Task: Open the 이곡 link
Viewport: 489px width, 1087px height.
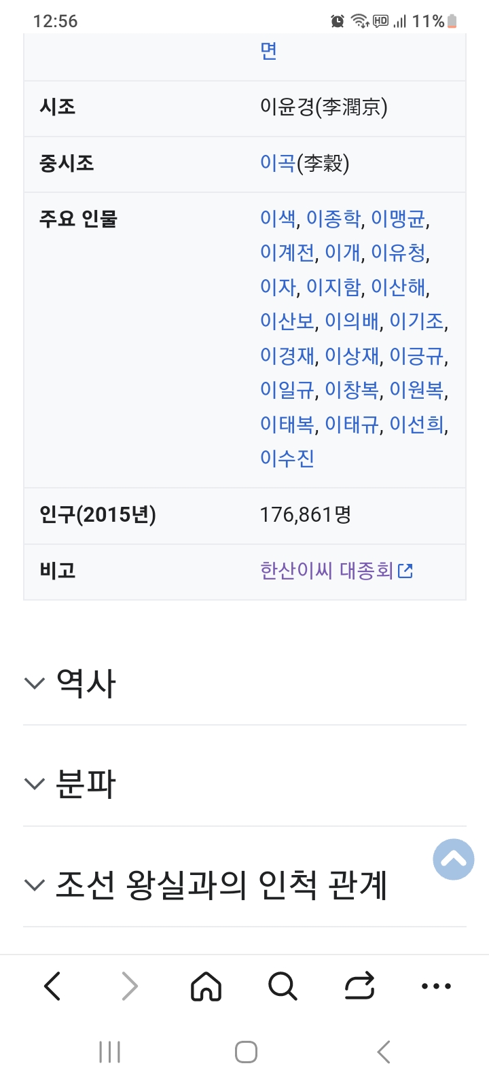Action: [x=277, y=163]
